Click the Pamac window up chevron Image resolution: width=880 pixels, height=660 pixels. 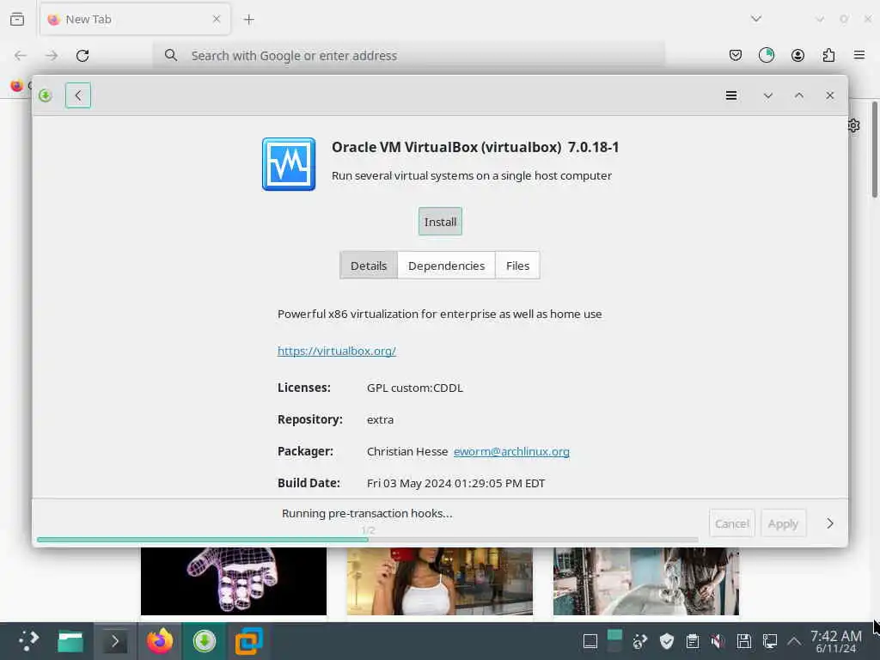(x=798, y=95)
